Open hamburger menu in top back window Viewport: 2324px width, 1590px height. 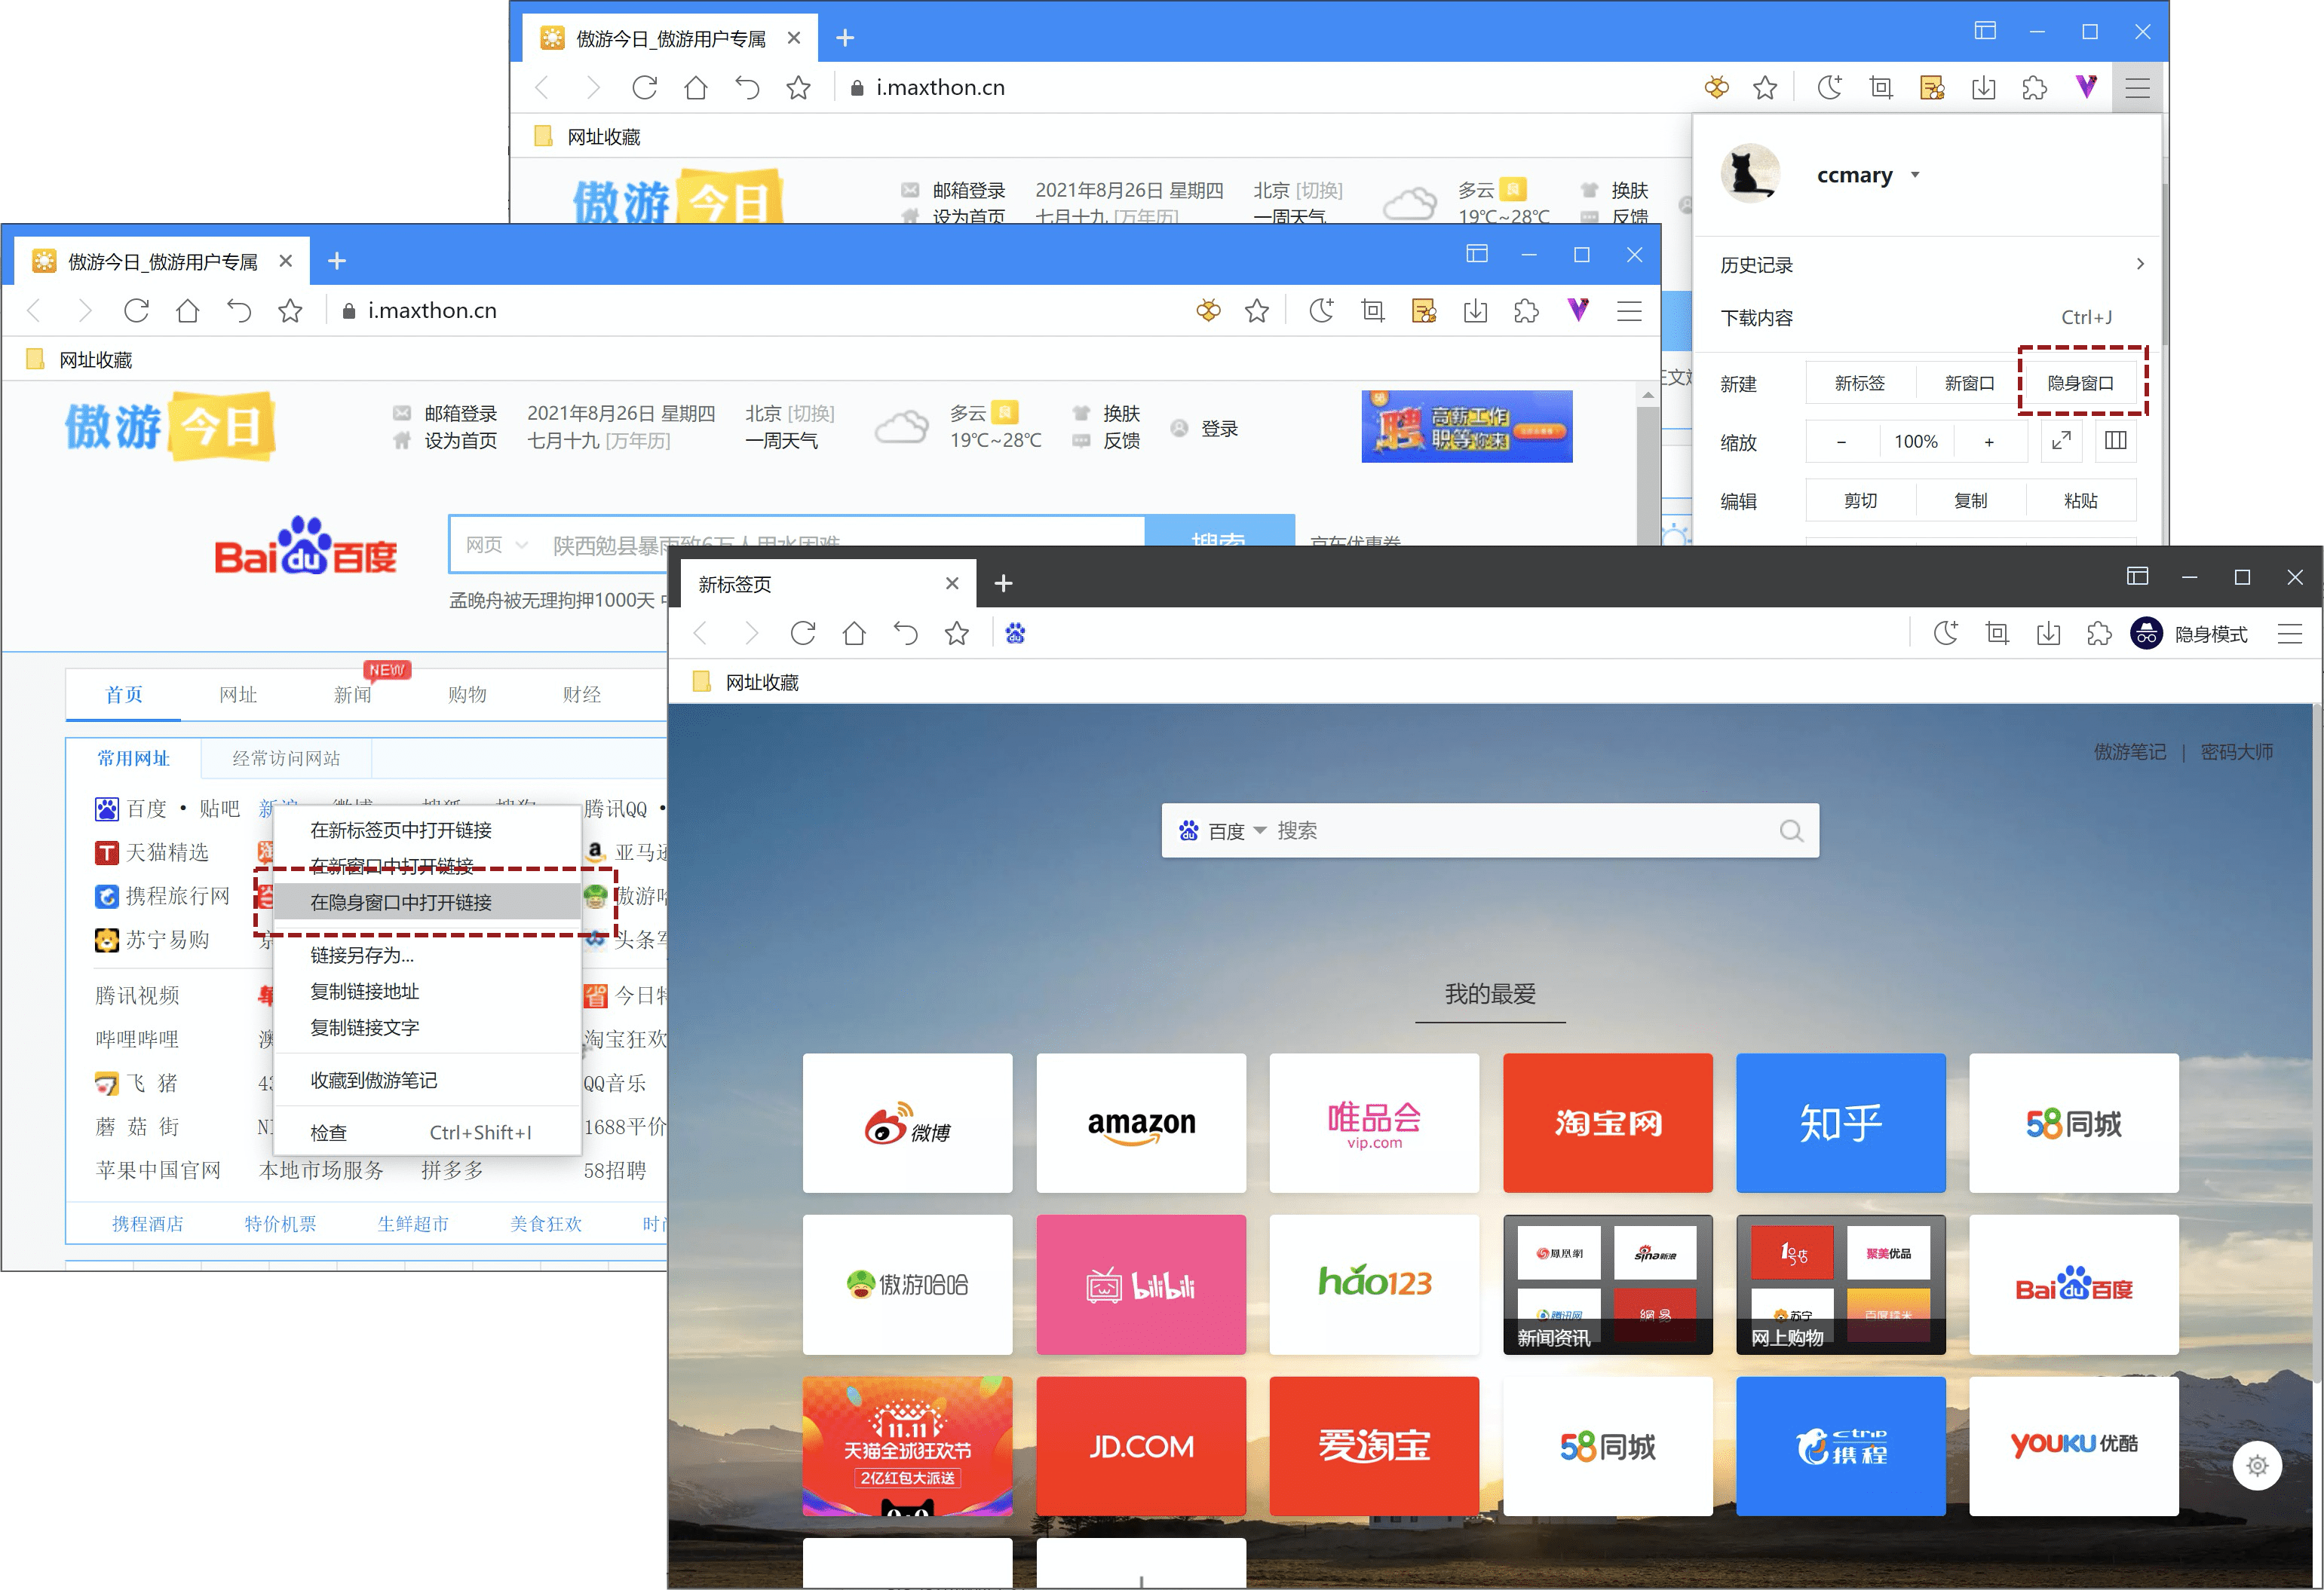pos(2137,88)
